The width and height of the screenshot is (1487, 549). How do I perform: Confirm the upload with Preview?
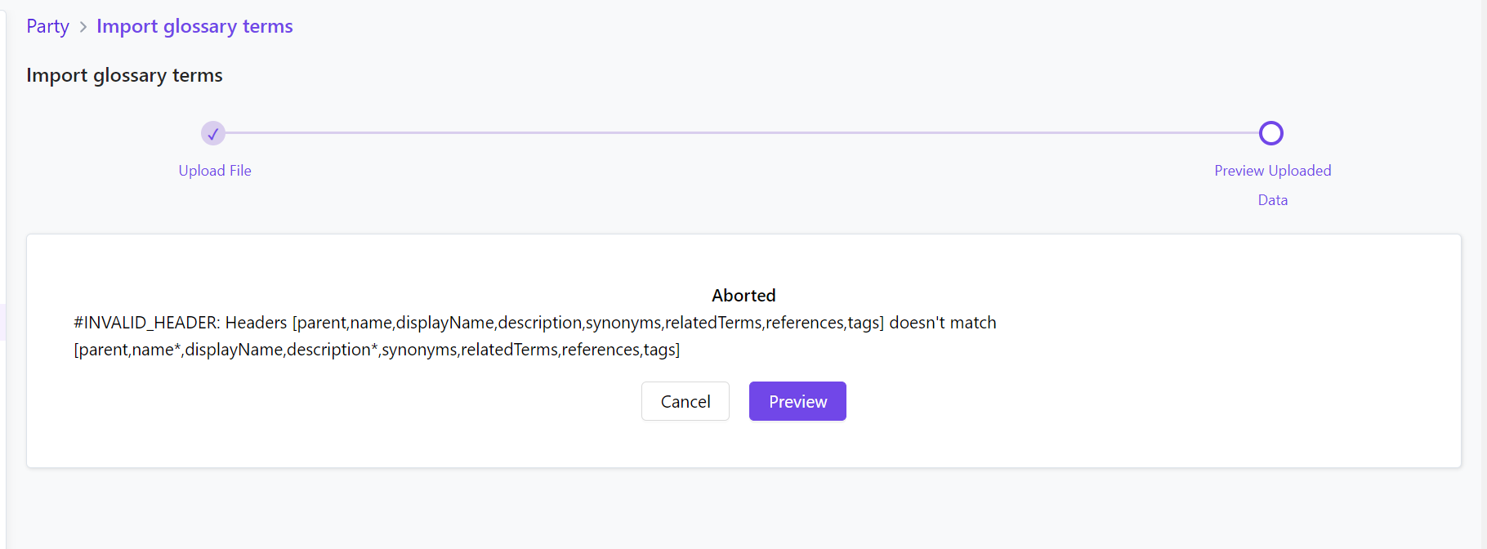[x=797, y=401]
